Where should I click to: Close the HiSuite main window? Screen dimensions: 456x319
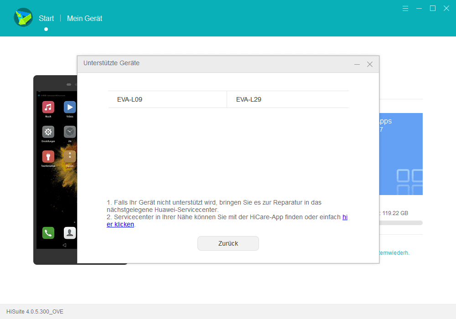tap(446, 8)
